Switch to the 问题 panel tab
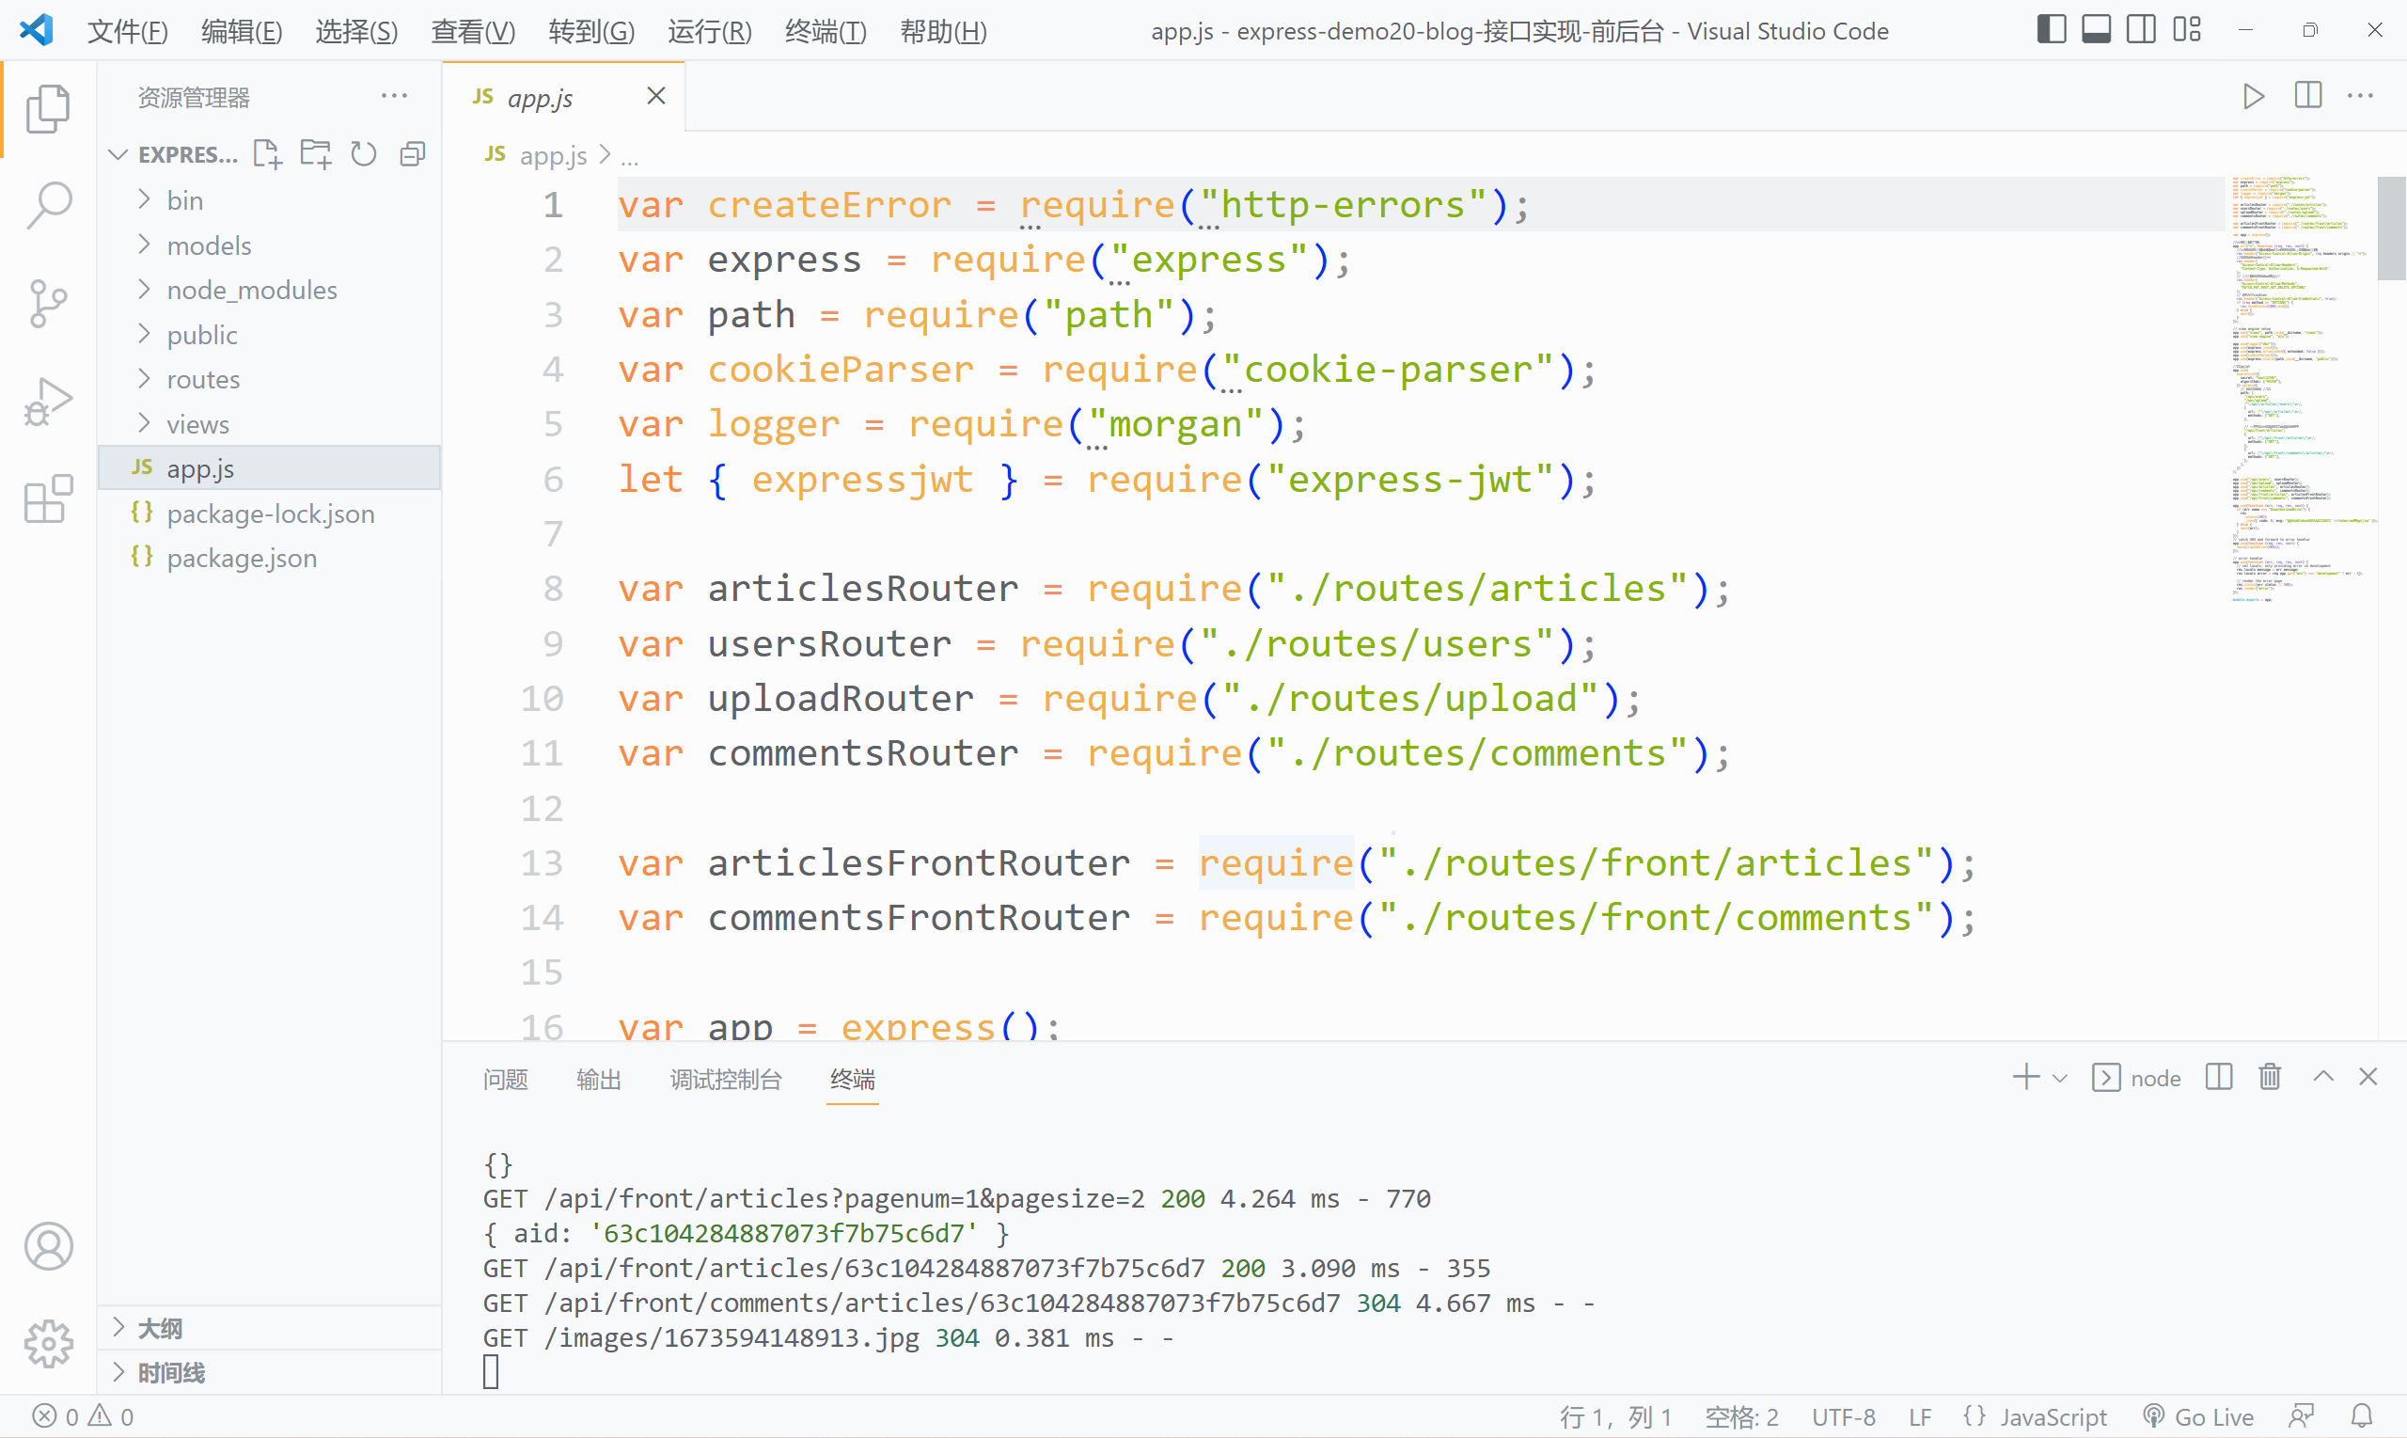The height and width of the screenshot is (1438, 2407). click(506, 1080)
